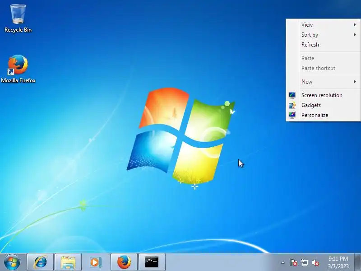Open the Sort by submenu

coord(324,35)
